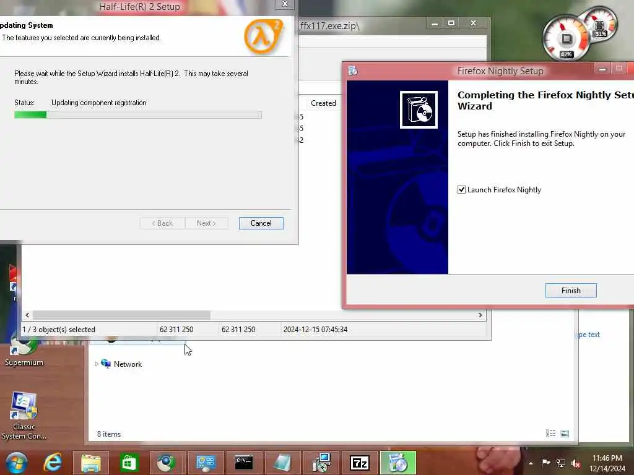This screenshot has width=634, height=475.
Task: Click Finish in Firefox Nightly Setup
Action: 570,291
